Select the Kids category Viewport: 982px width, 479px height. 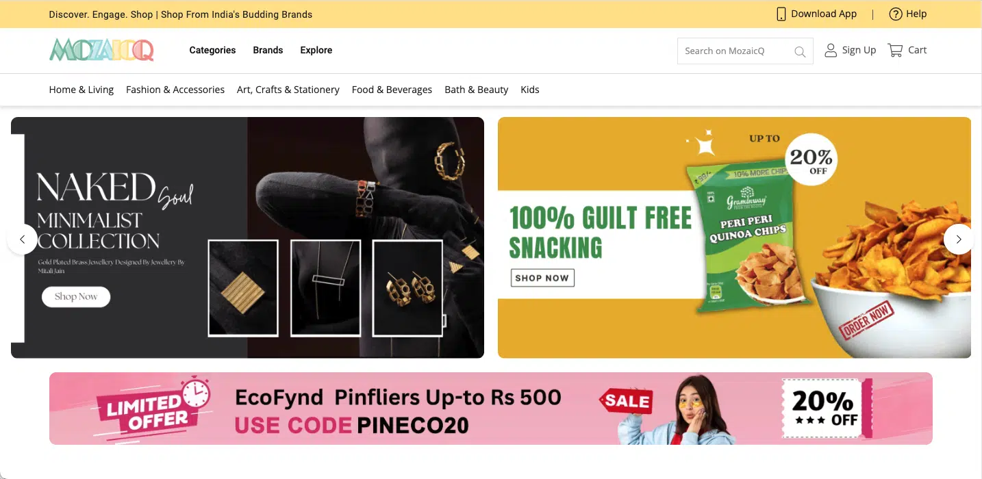coord(530,90)
